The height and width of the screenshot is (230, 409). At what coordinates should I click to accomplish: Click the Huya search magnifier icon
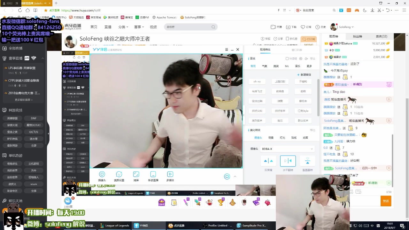[213, 27]
